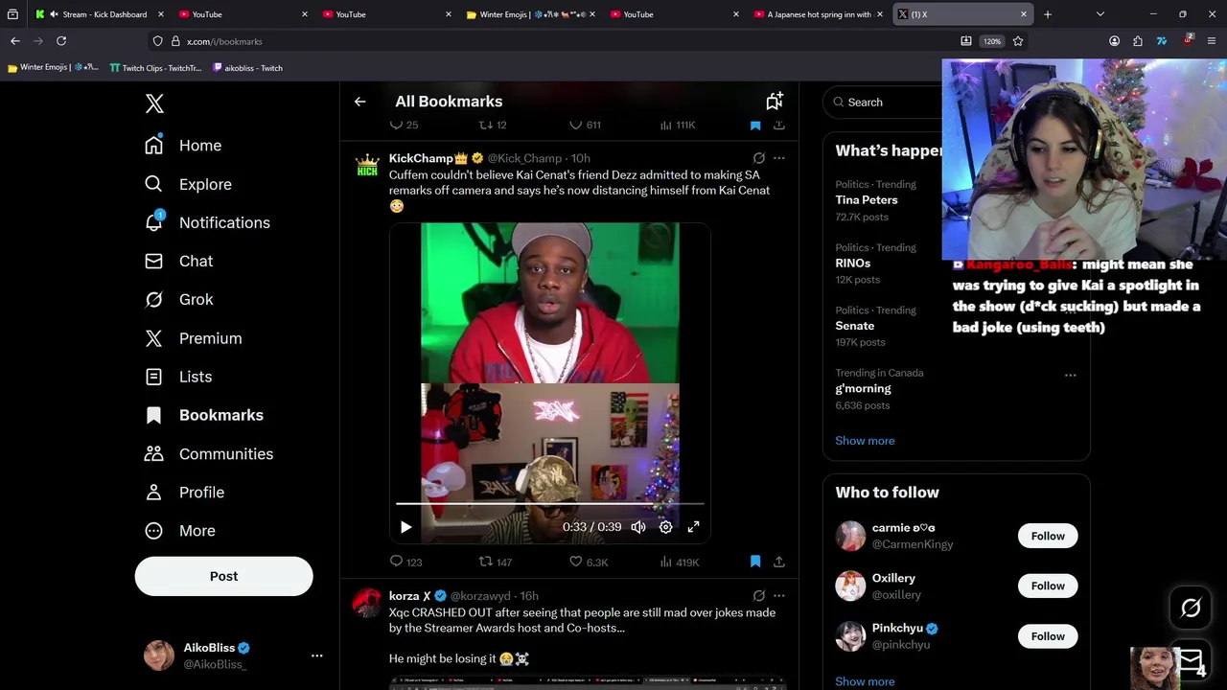Image resolution: width=1227 pixels, height=690 pixels.
Task: Click the Post button
Action: click(x=223, y=576)
